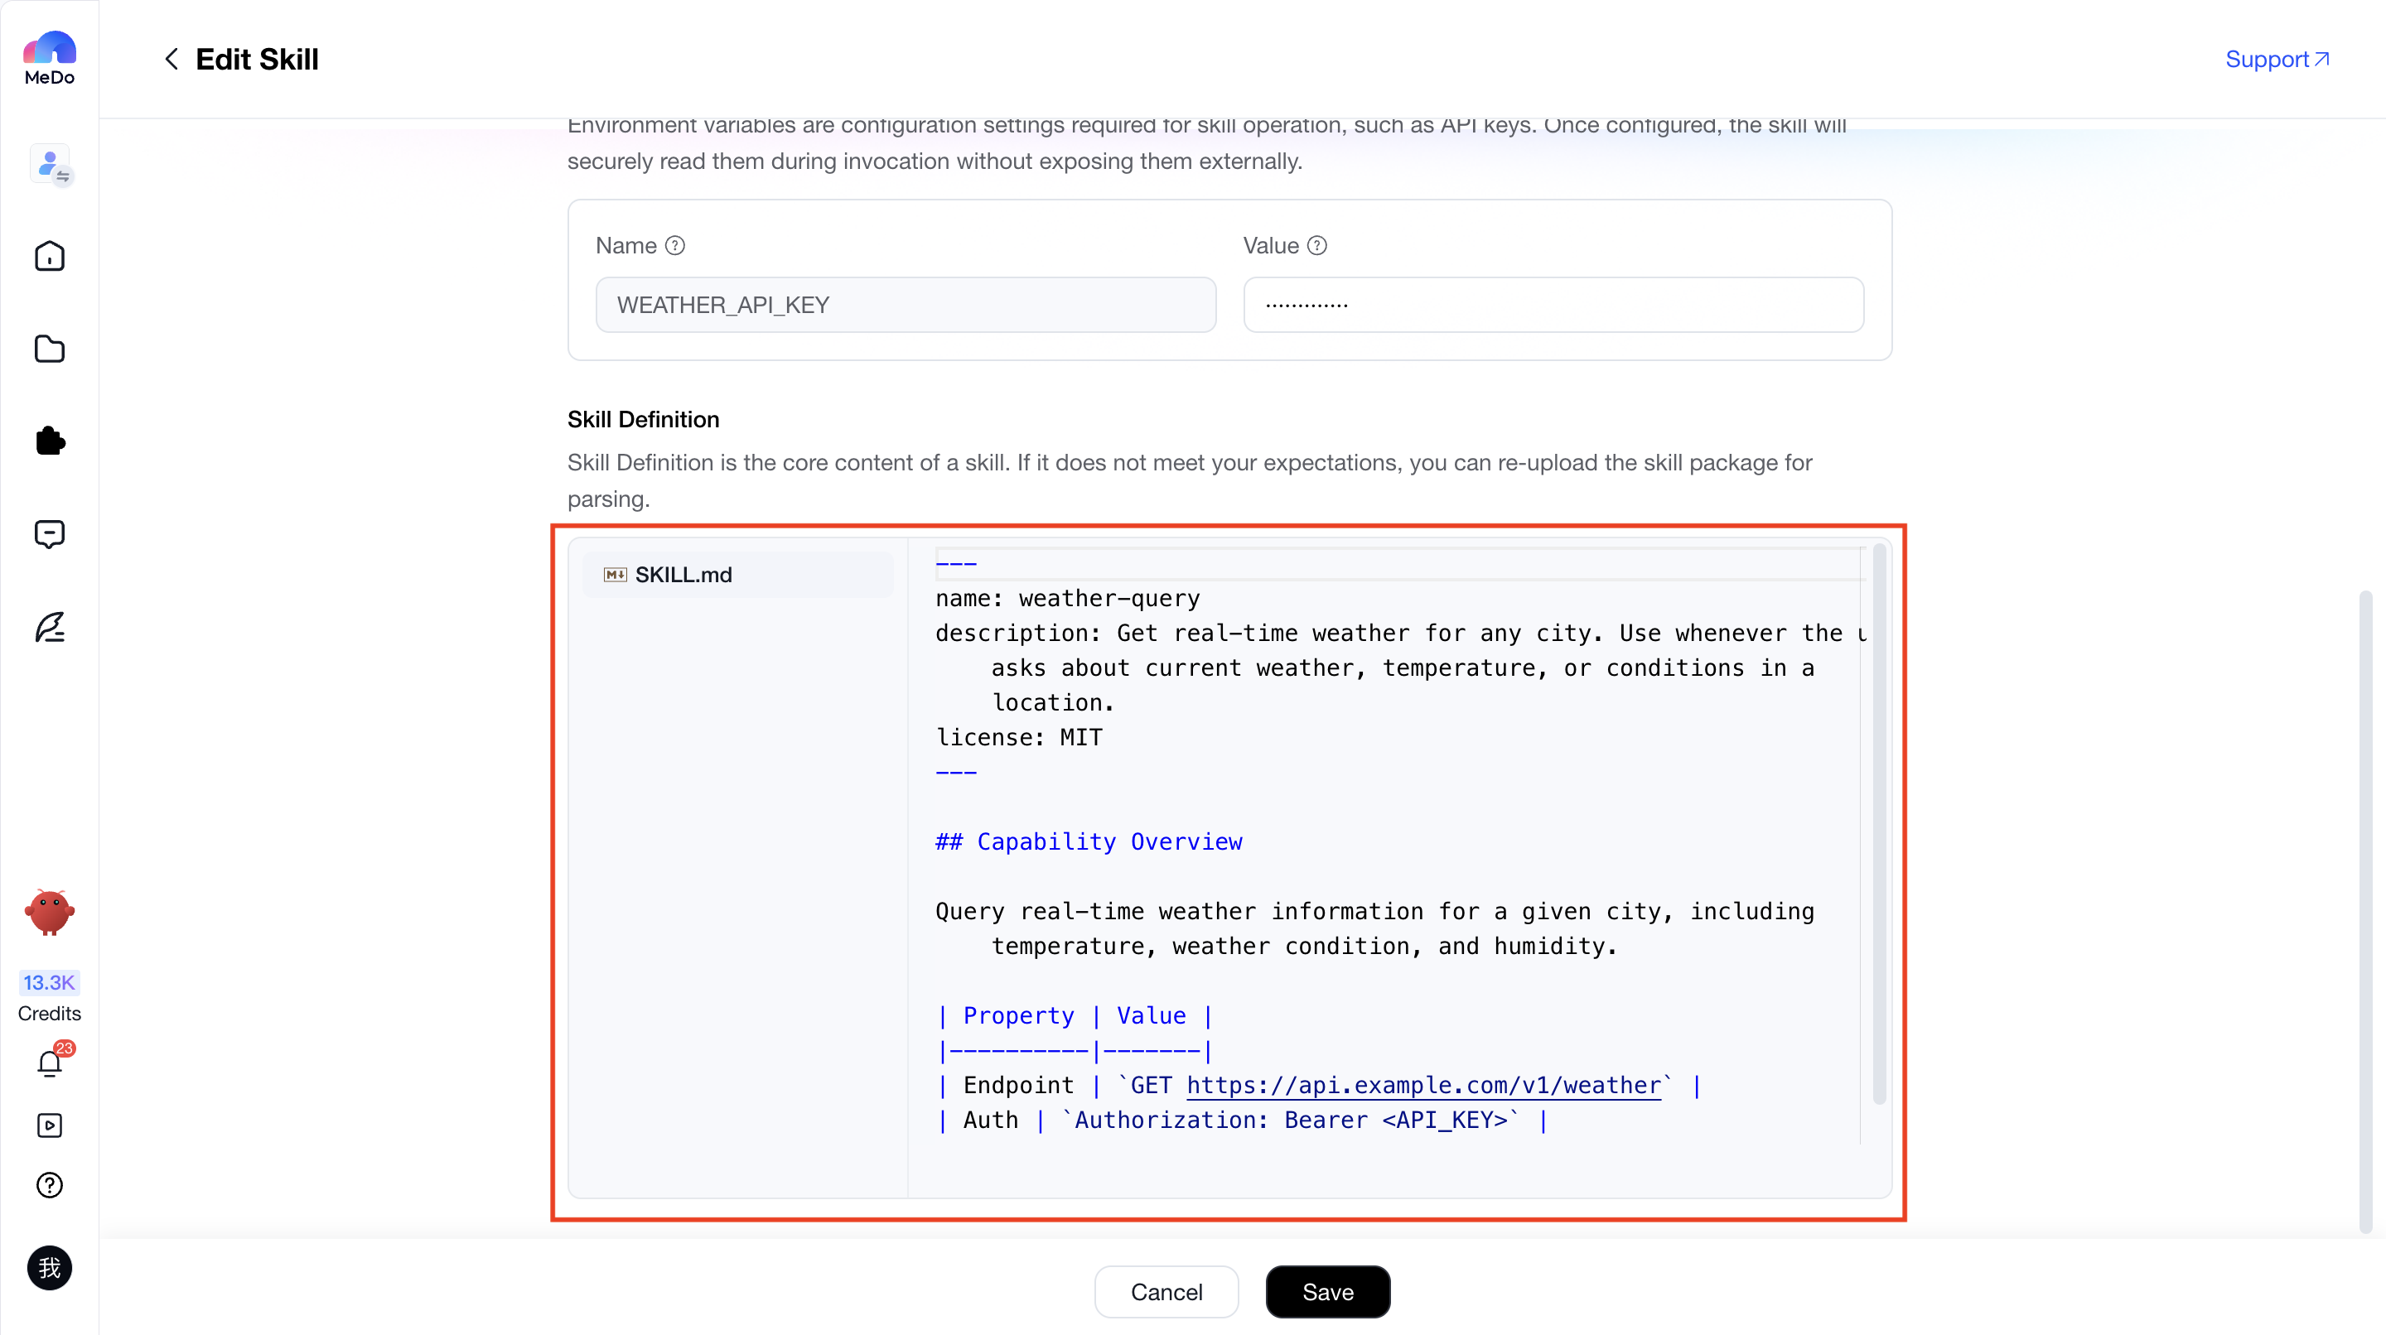
Task: Open the chat message icon in sidebar
Action: 50,534
